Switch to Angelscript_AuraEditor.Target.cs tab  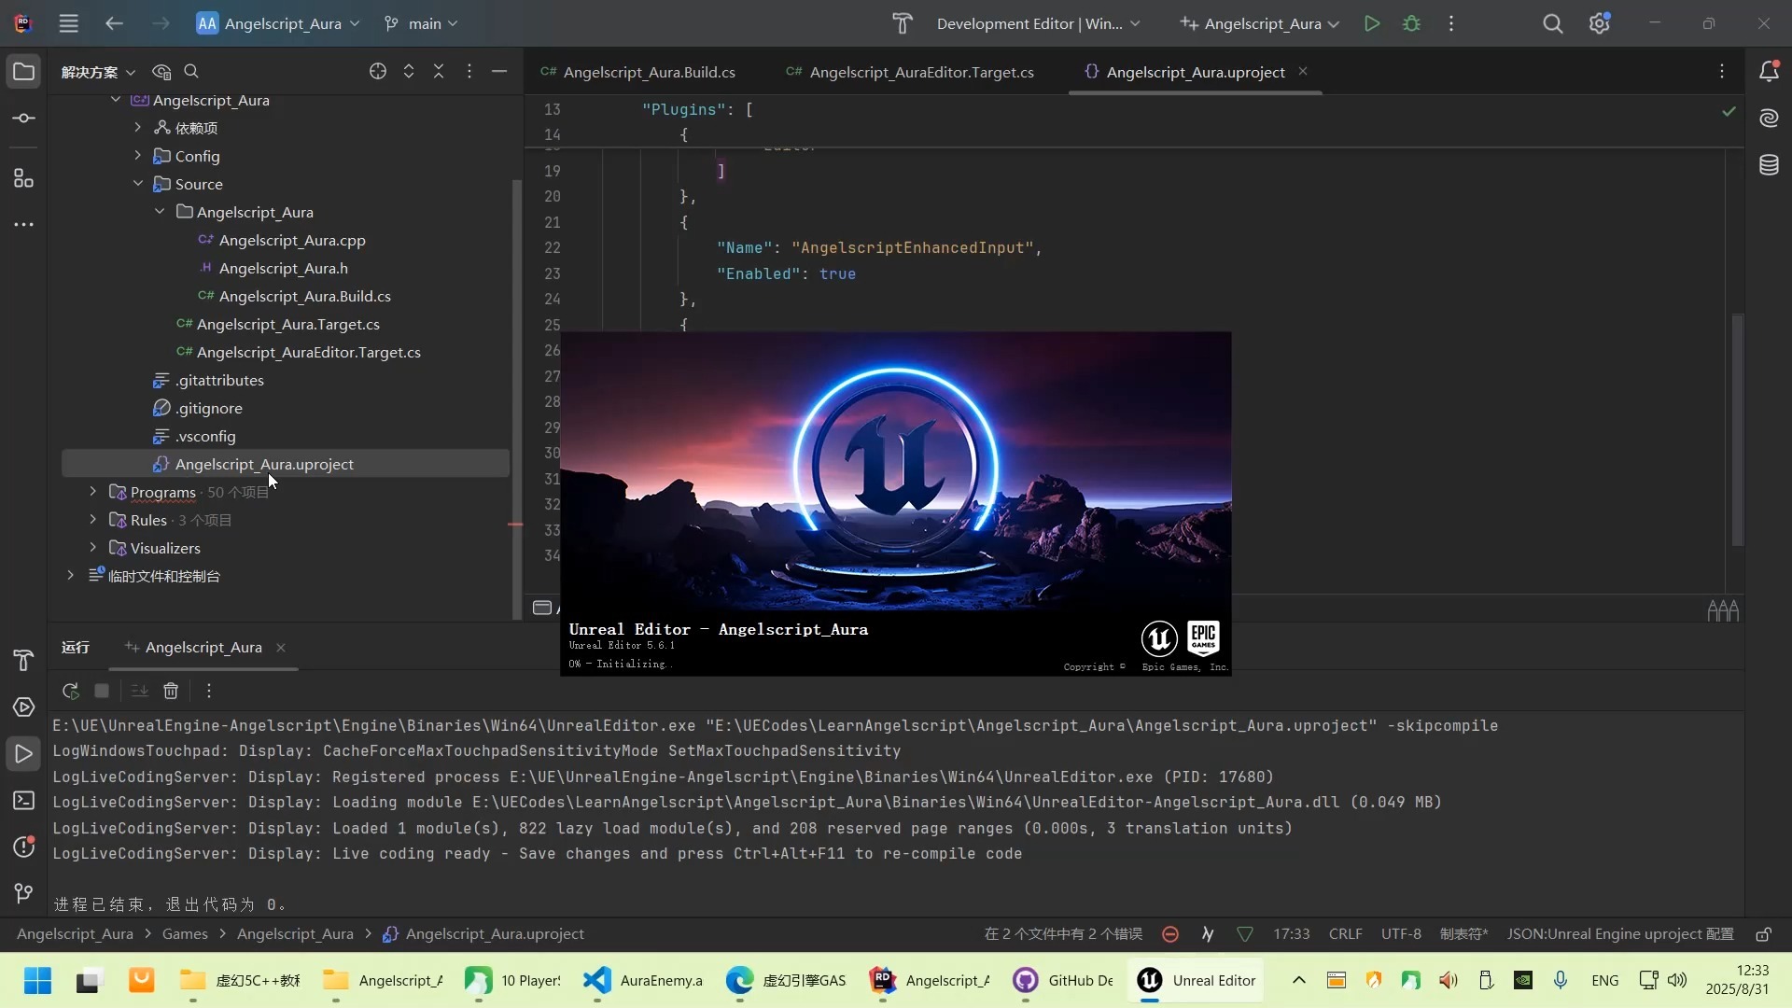click(910, 72)
